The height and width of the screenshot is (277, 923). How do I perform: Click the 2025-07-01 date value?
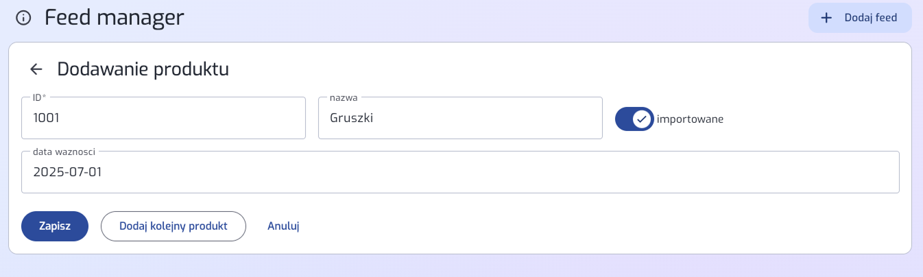(x=67, y=172)
